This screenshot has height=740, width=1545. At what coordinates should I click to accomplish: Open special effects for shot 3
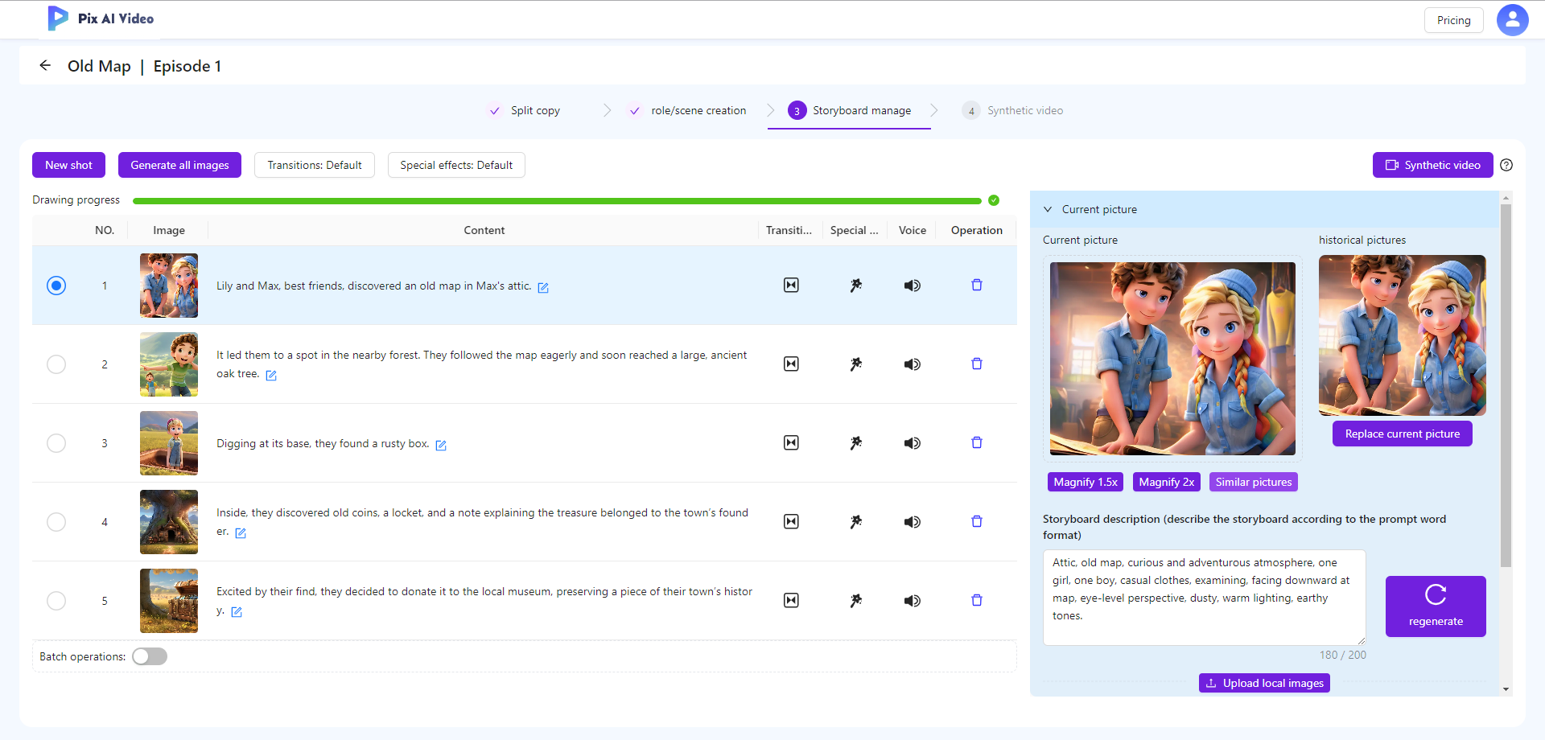click(856, 443)
